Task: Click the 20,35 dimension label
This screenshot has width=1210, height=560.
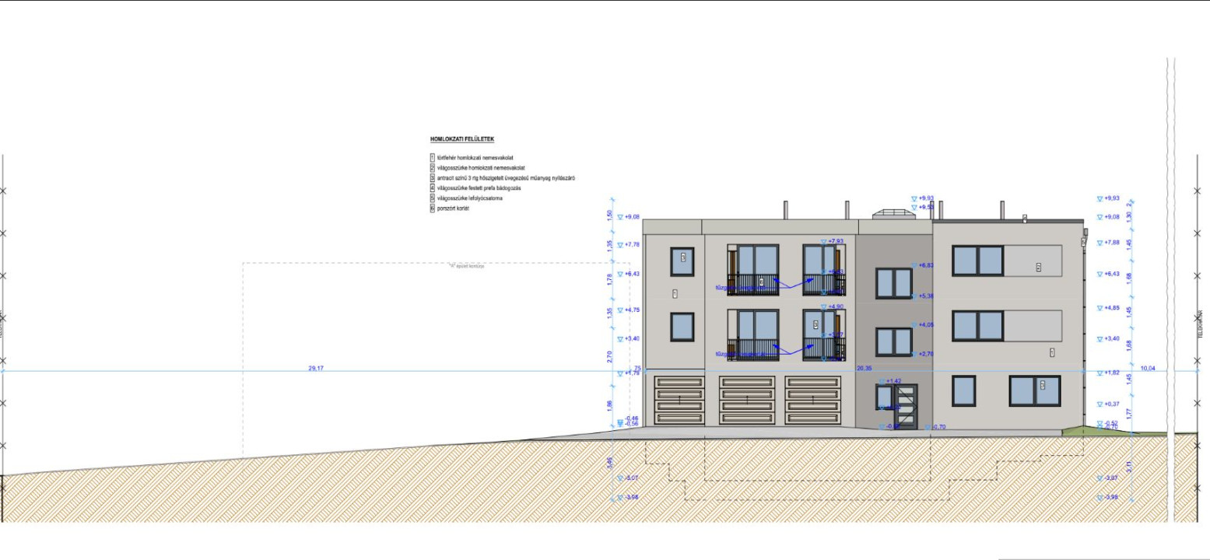Action: (865, 368)
